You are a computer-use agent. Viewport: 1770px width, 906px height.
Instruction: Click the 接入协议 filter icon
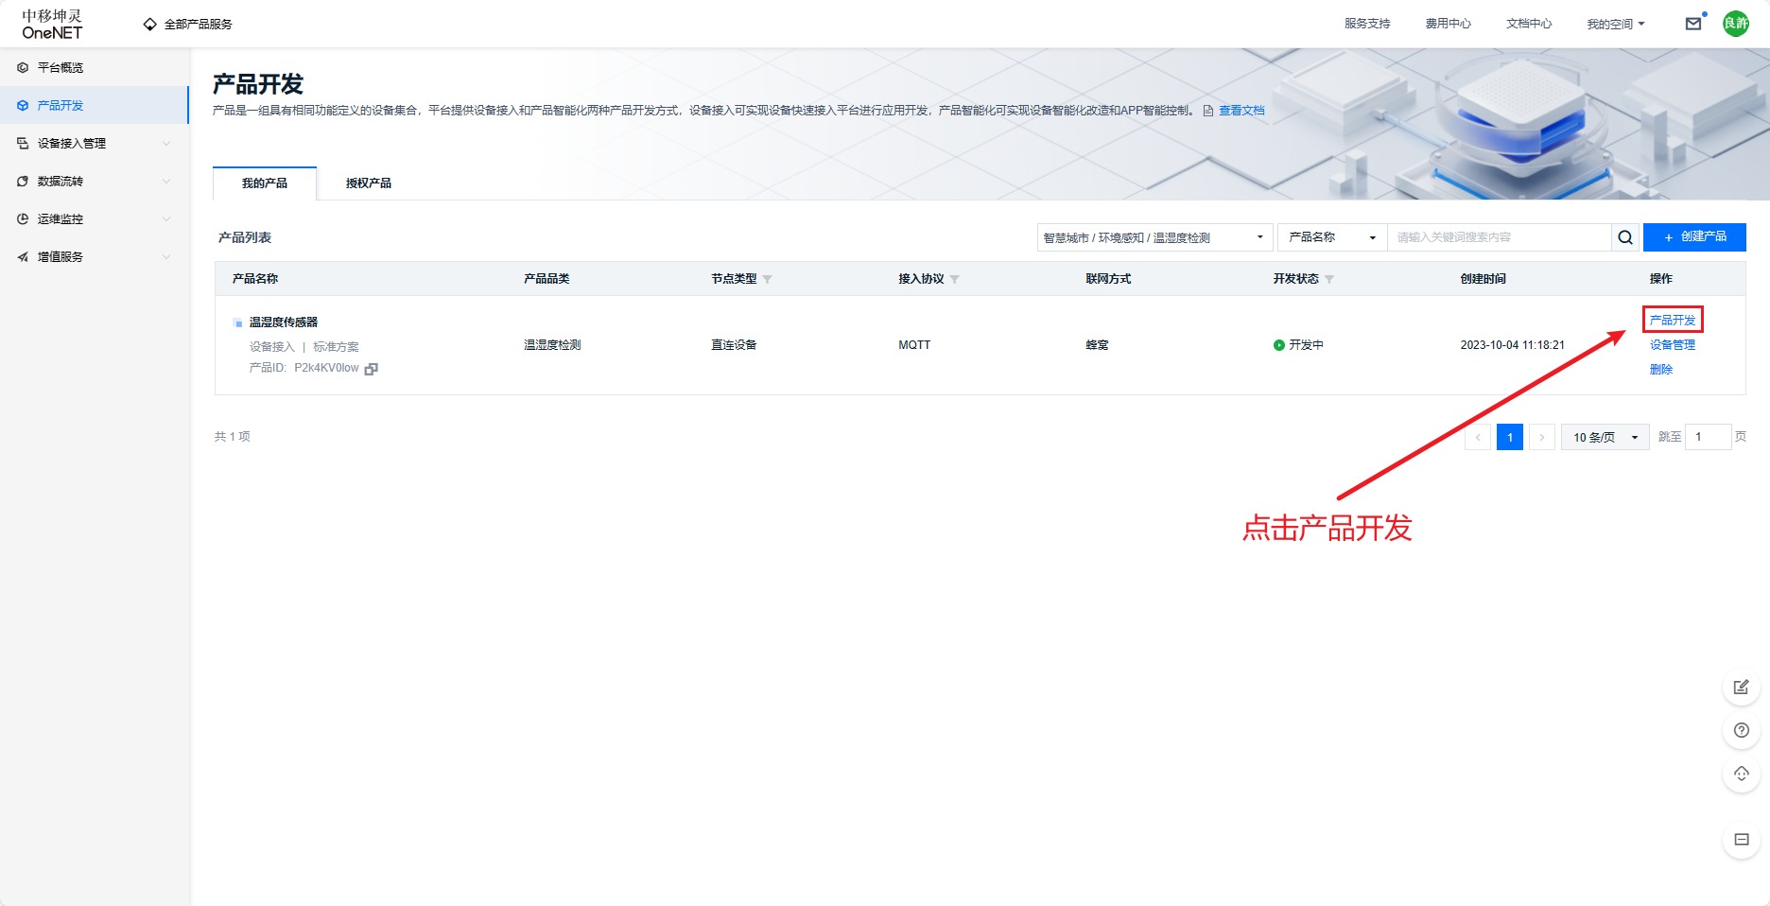[954, 279]
